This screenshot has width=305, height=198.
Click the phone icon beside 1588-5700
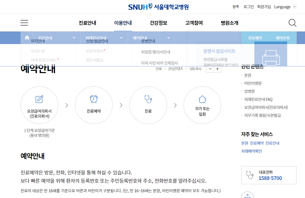click(250, 175)
